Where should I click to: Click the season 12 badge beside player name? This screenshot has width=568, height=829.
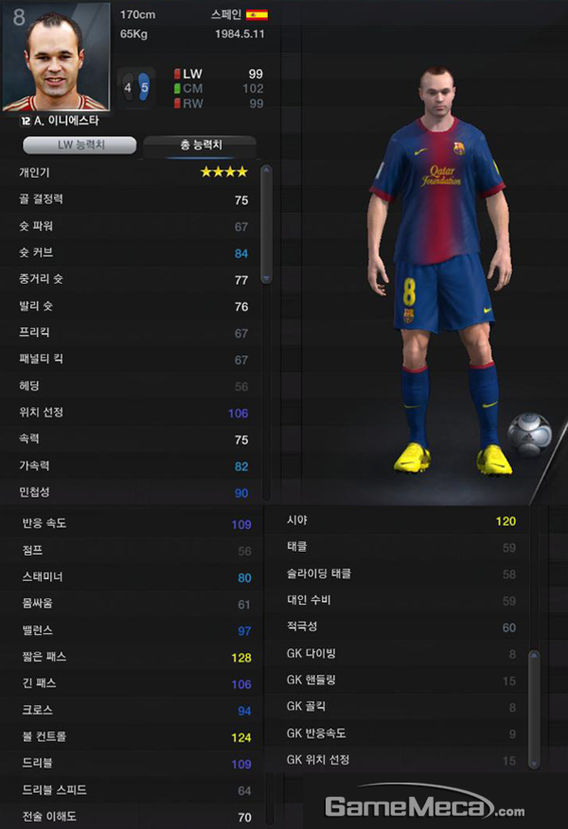pos(25,121)
